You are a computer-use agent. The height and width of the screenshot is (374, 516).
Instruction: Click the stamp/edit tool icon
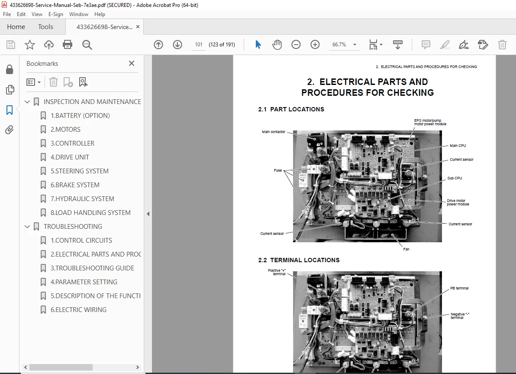click(x=483, y=45)
